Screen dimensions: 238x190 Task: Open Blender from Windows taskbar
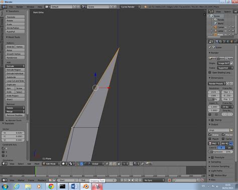(x=86, y=186)
